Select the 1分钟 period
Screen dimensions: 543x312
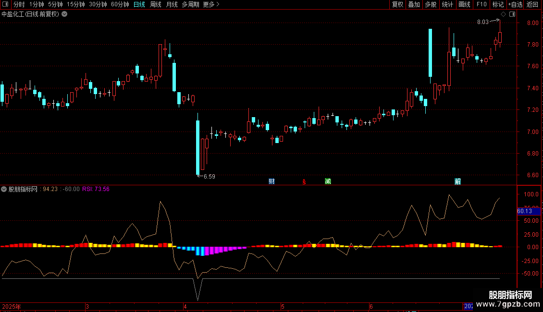pos(37,4)
